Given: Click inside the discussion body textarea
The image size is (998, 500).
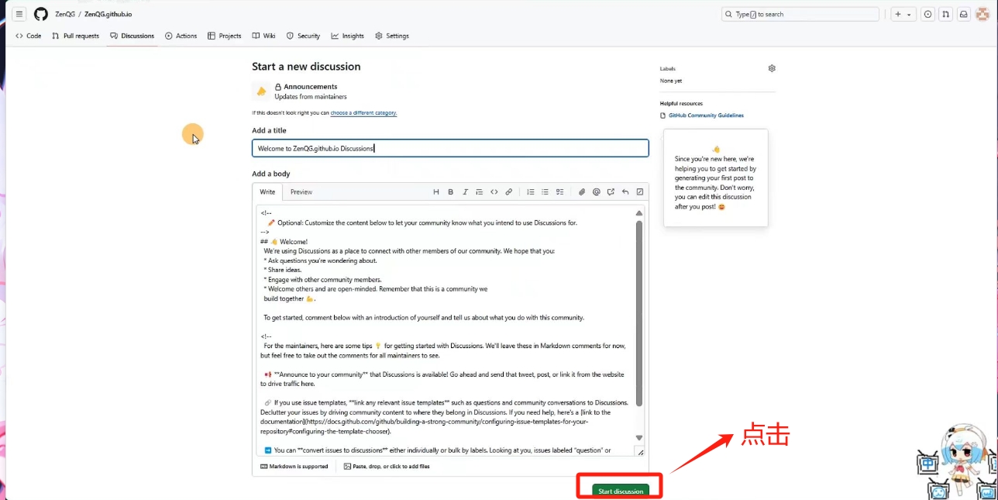Looking at the screenshot, I should (x=445, y=330).
